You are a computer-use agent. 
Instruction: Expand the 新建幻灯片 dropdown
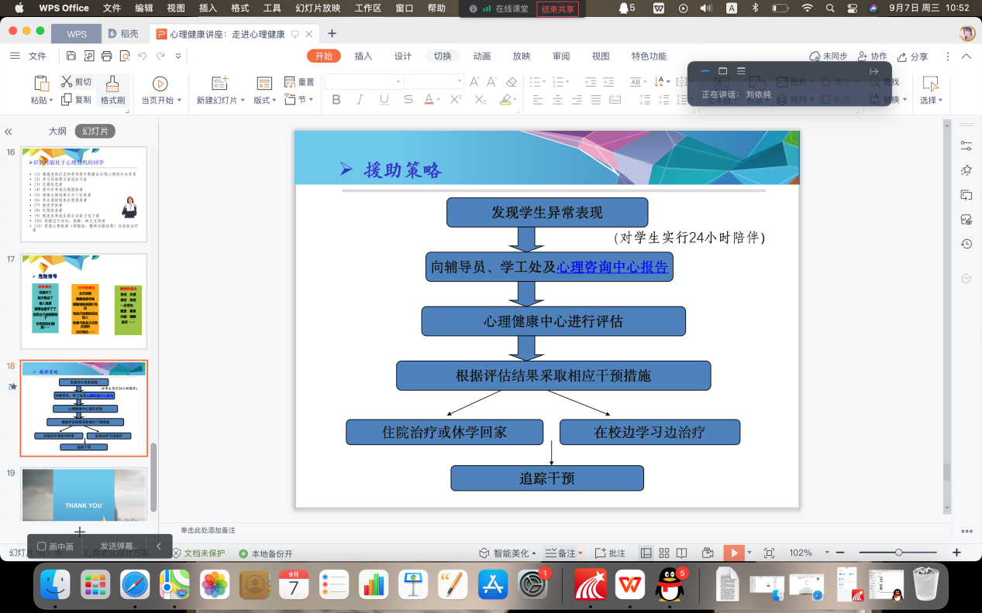[x=221, y=101]
